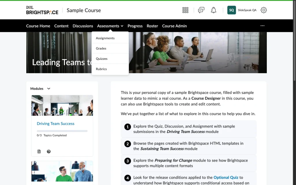Open the navbar more options ellipsis
Viewport: 296px width, 185px height.
pyautogui.click(x=262, y=26)
